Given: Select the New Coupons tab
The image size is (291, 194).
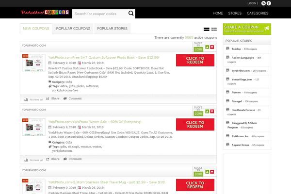Looking at the screenshot, I should 36,29.
